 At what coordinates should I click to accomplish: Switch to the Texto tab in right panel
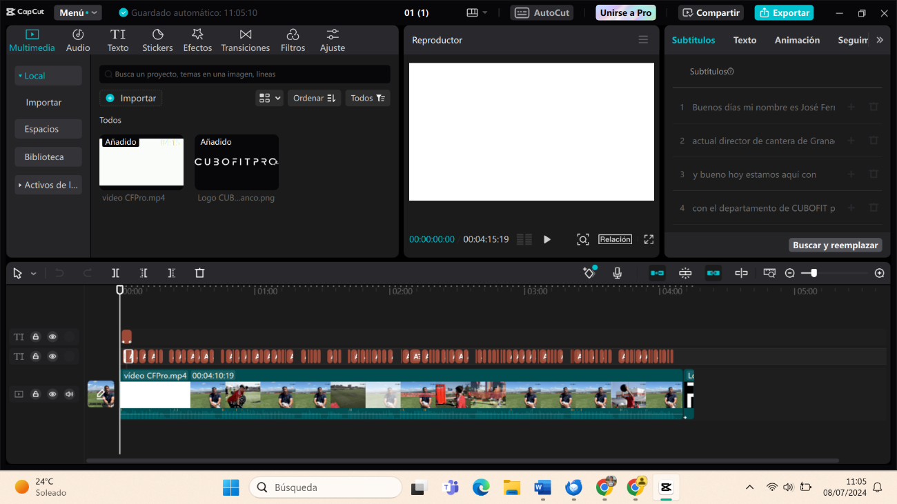[745, 40]
